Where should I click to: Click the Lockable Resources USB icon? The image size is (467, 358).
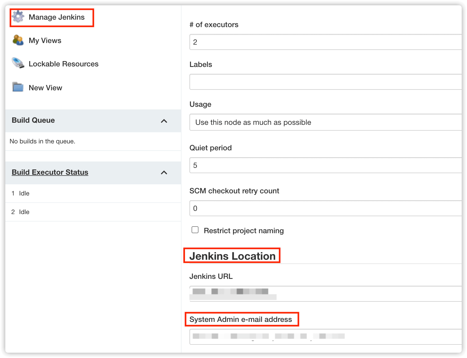click(18, 63)
